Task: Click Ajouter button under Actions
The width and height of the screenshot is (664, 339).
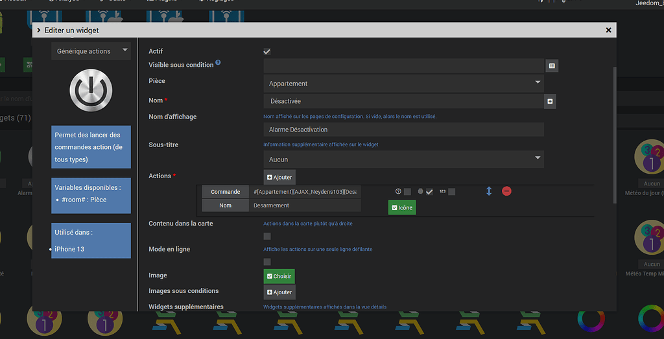Action: pos(279,177)
